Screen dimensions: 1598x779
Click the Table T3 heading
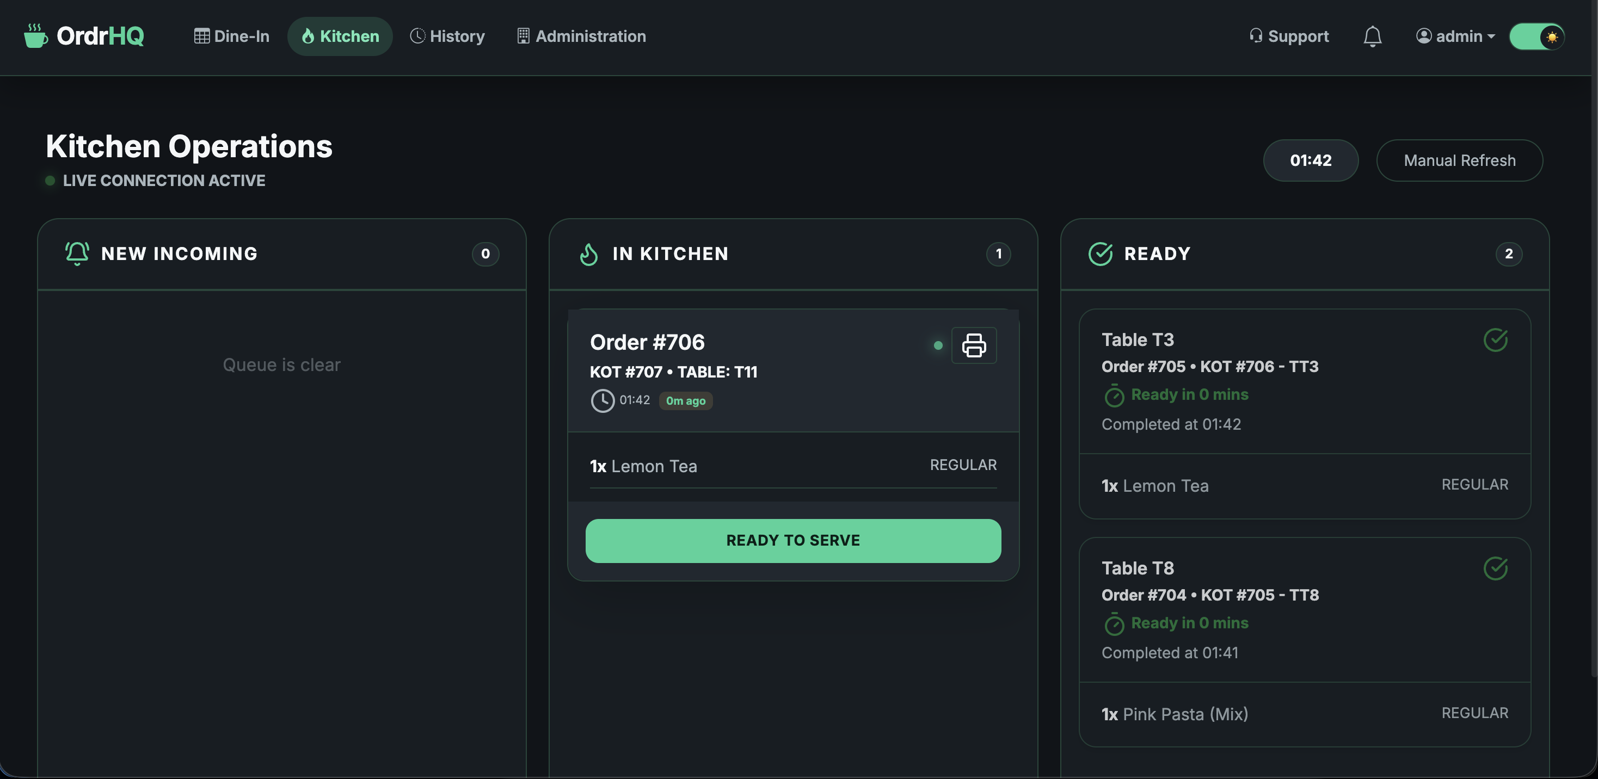click(1138, 339)
